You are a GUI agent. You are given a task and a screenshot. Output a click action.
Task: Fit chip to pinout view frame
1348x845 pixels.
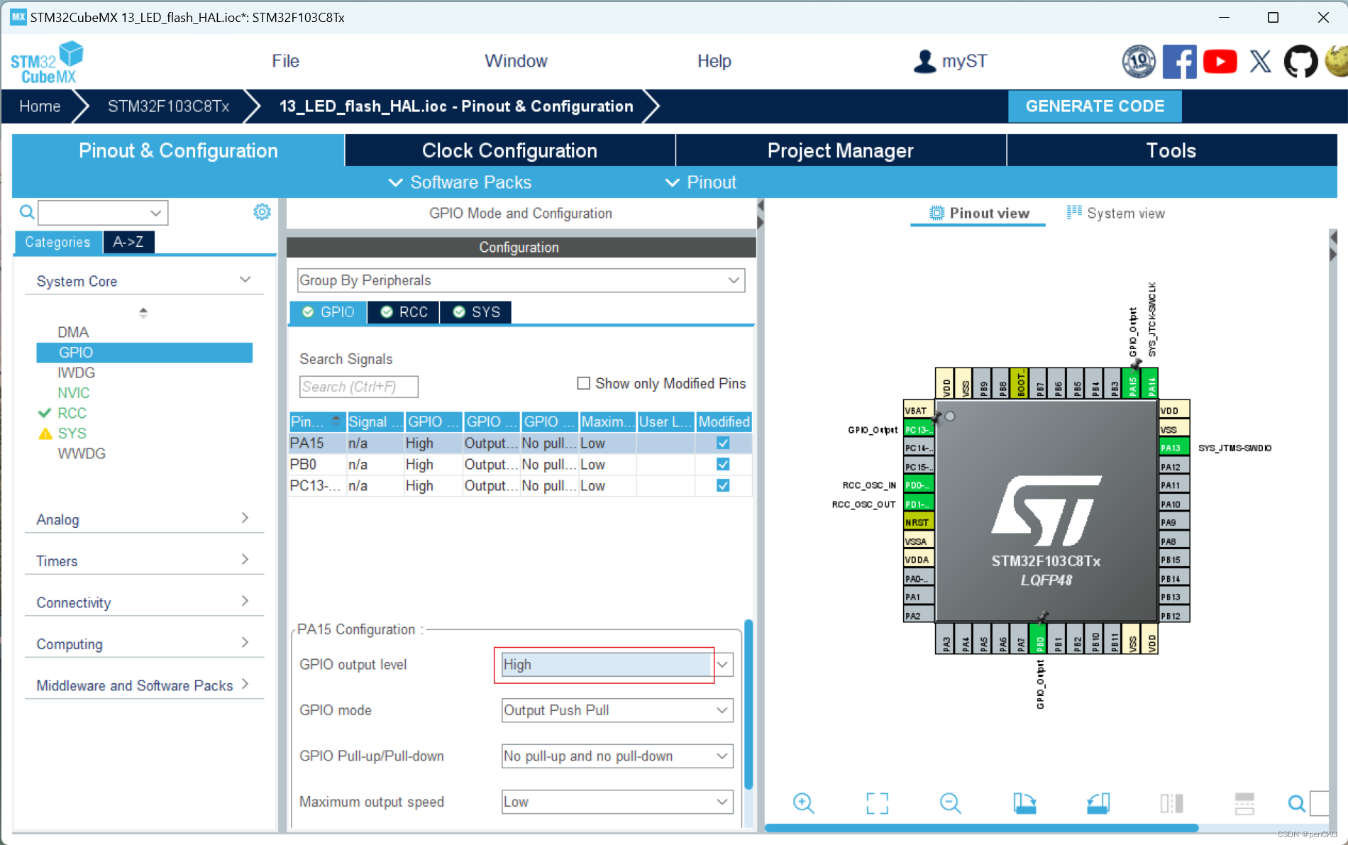[877, 803]
